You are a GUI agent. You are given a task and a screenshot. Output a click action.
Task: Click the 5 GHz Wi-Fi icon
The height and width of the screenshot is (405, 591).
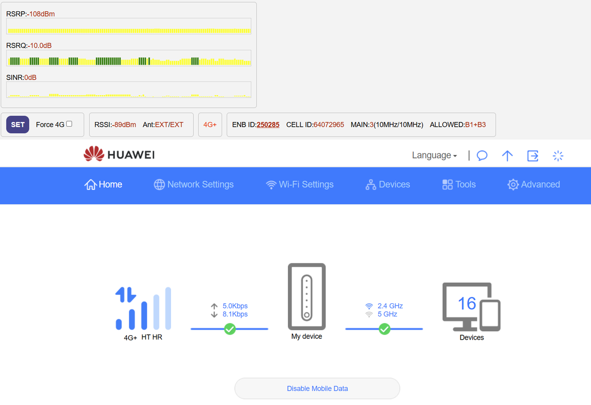pyautogui.click(x=369, y=314)
